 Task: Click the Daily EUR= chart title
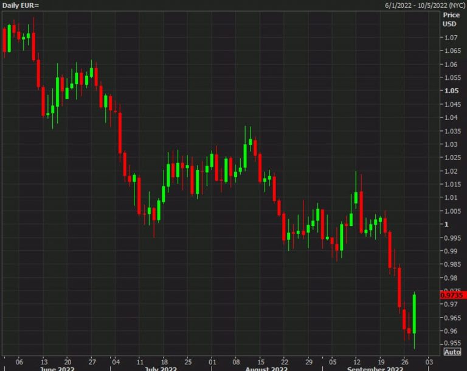click(x=19, y=5)
